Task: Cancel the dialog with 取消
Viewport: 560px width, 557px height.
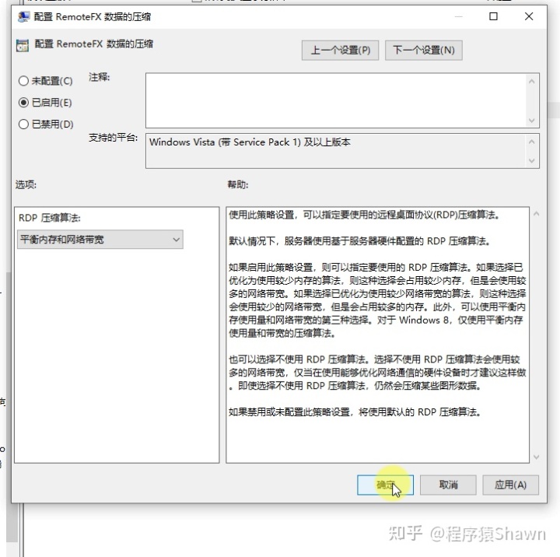Action: pyautogui.click(x=448, y=485)
